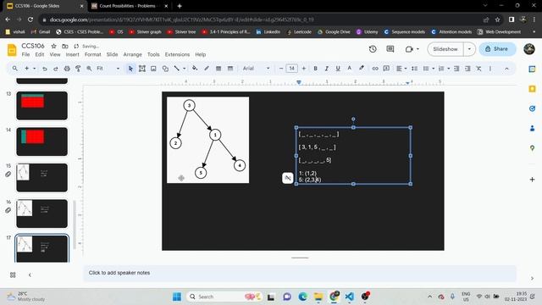542x305 pixels.
Task: Decrease font size with minus
Action: [281, 69]
